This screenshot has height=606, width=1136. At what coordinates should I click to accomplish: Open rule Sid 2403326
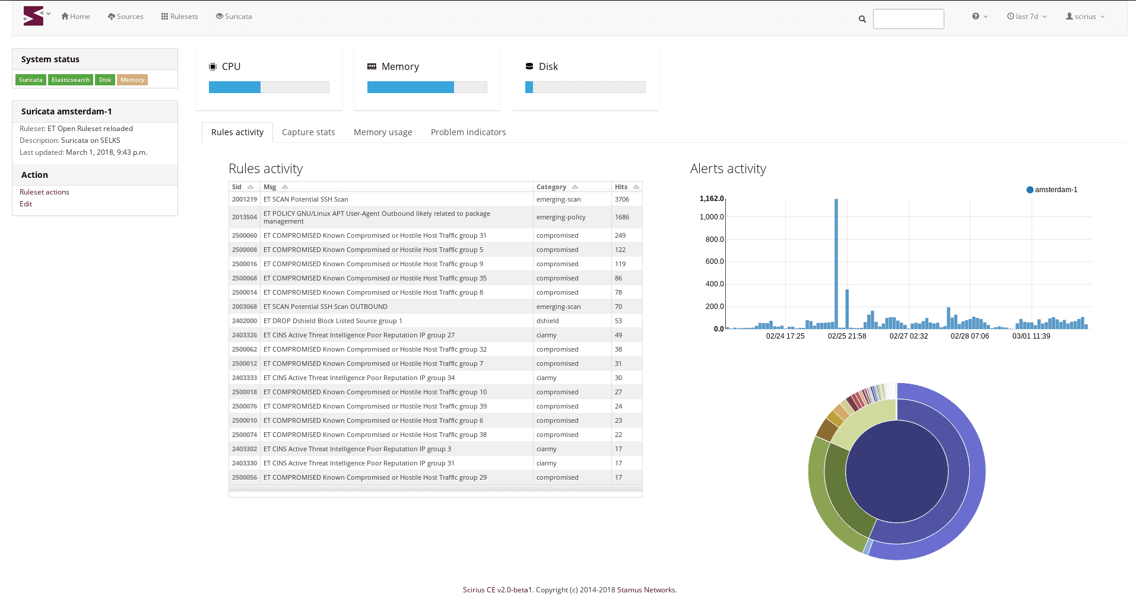(x=245, y=335)
